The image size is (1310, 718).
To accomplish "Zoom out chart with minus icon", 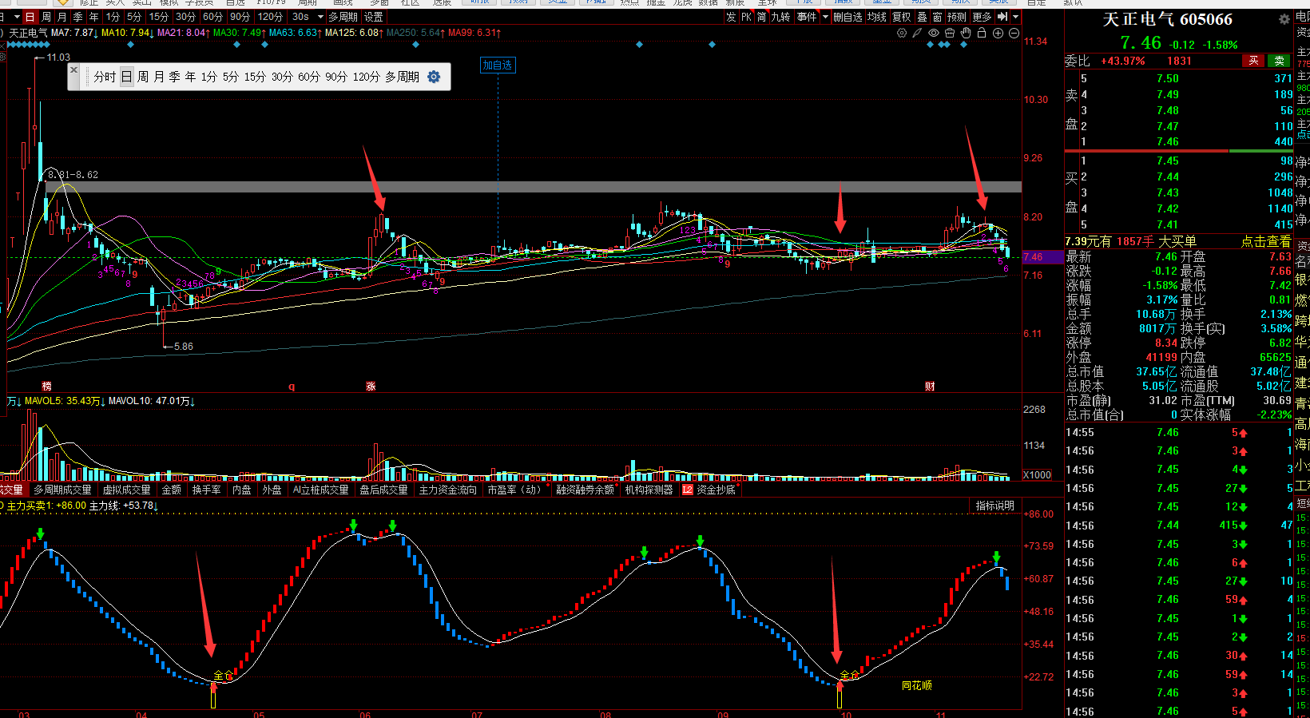I will pos(1014,33).
